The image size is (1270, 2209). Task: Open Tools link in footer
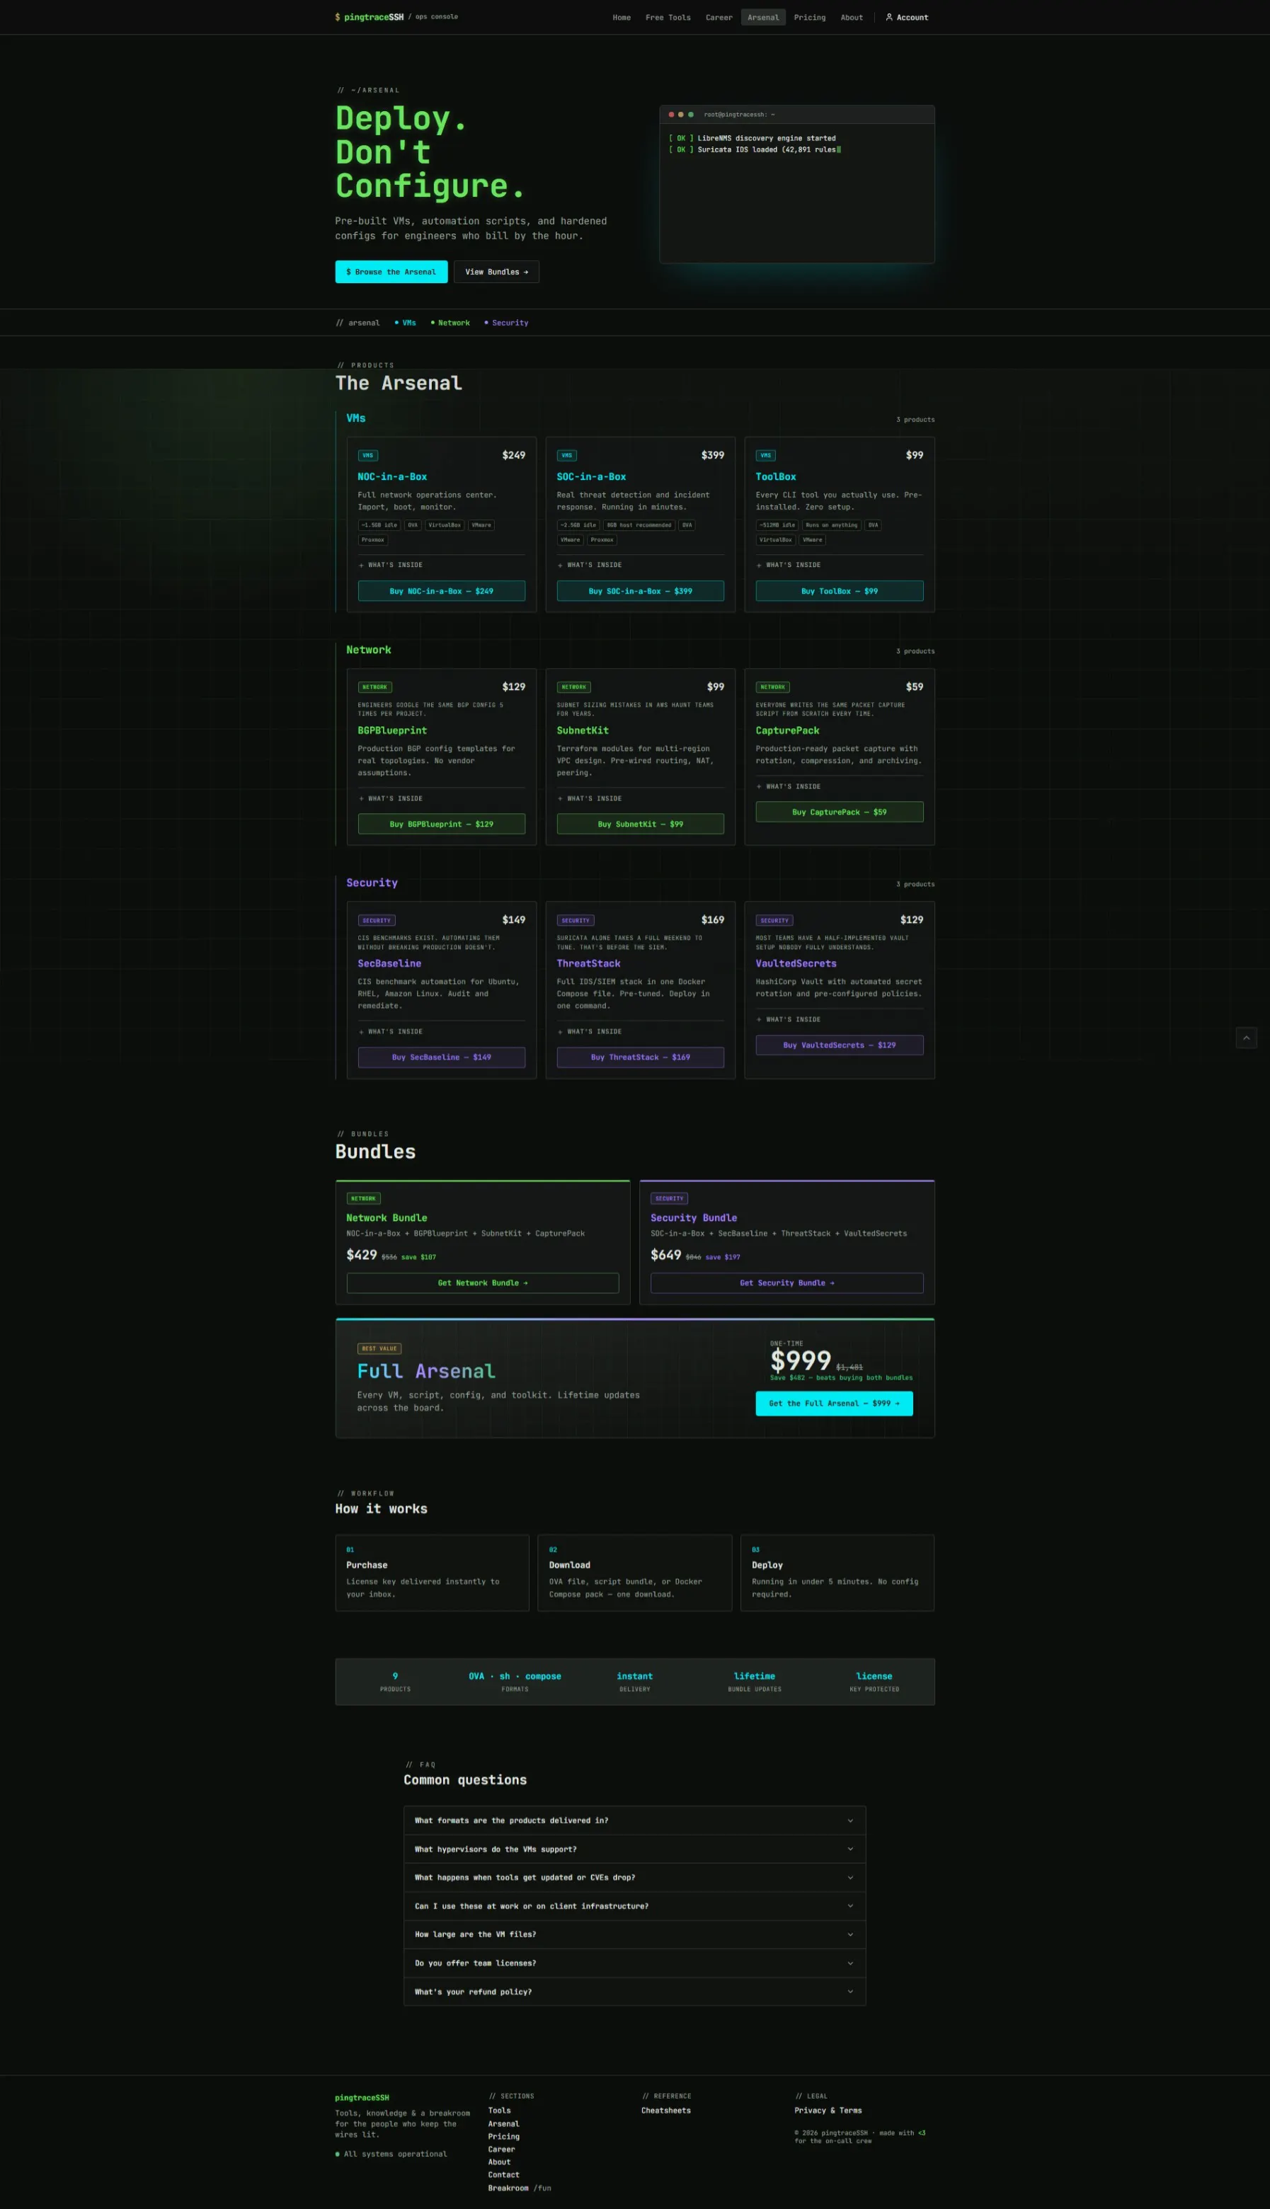pyautogui.click(x=499, y=2111)
